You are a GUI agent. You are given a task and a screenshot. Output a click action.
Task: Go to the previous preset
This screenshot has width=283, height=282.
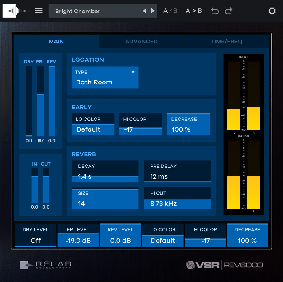coord(145,10)
